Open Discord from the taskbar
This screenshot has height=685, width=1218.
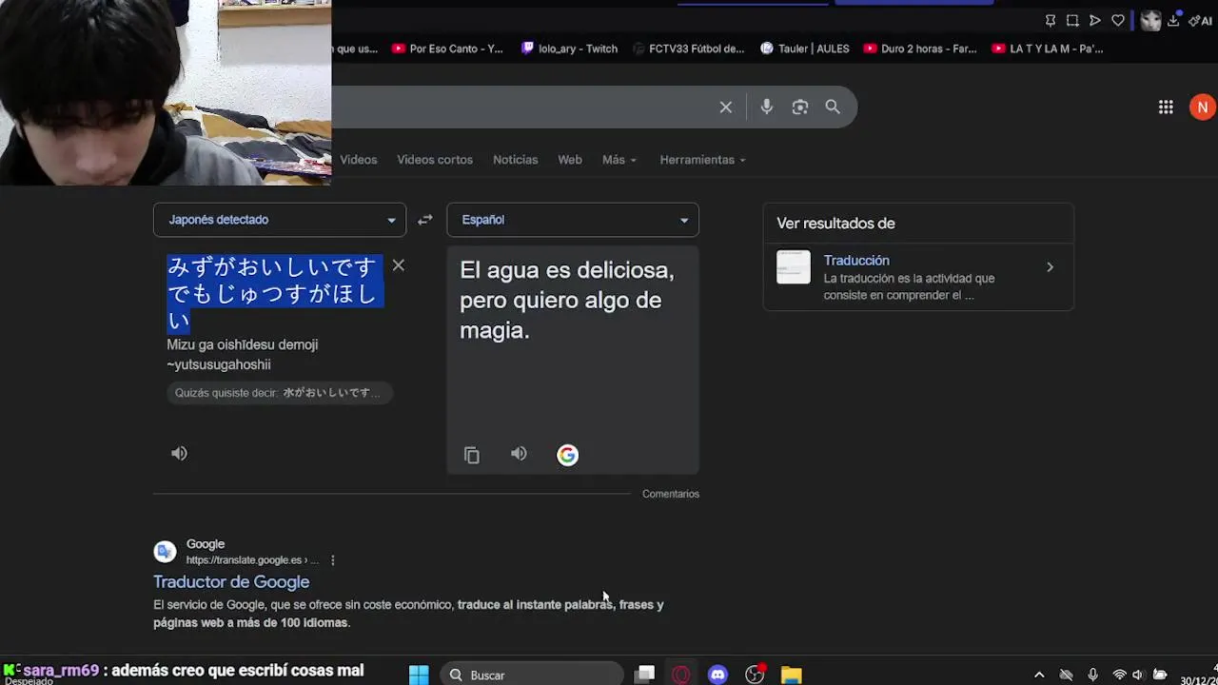717,675
